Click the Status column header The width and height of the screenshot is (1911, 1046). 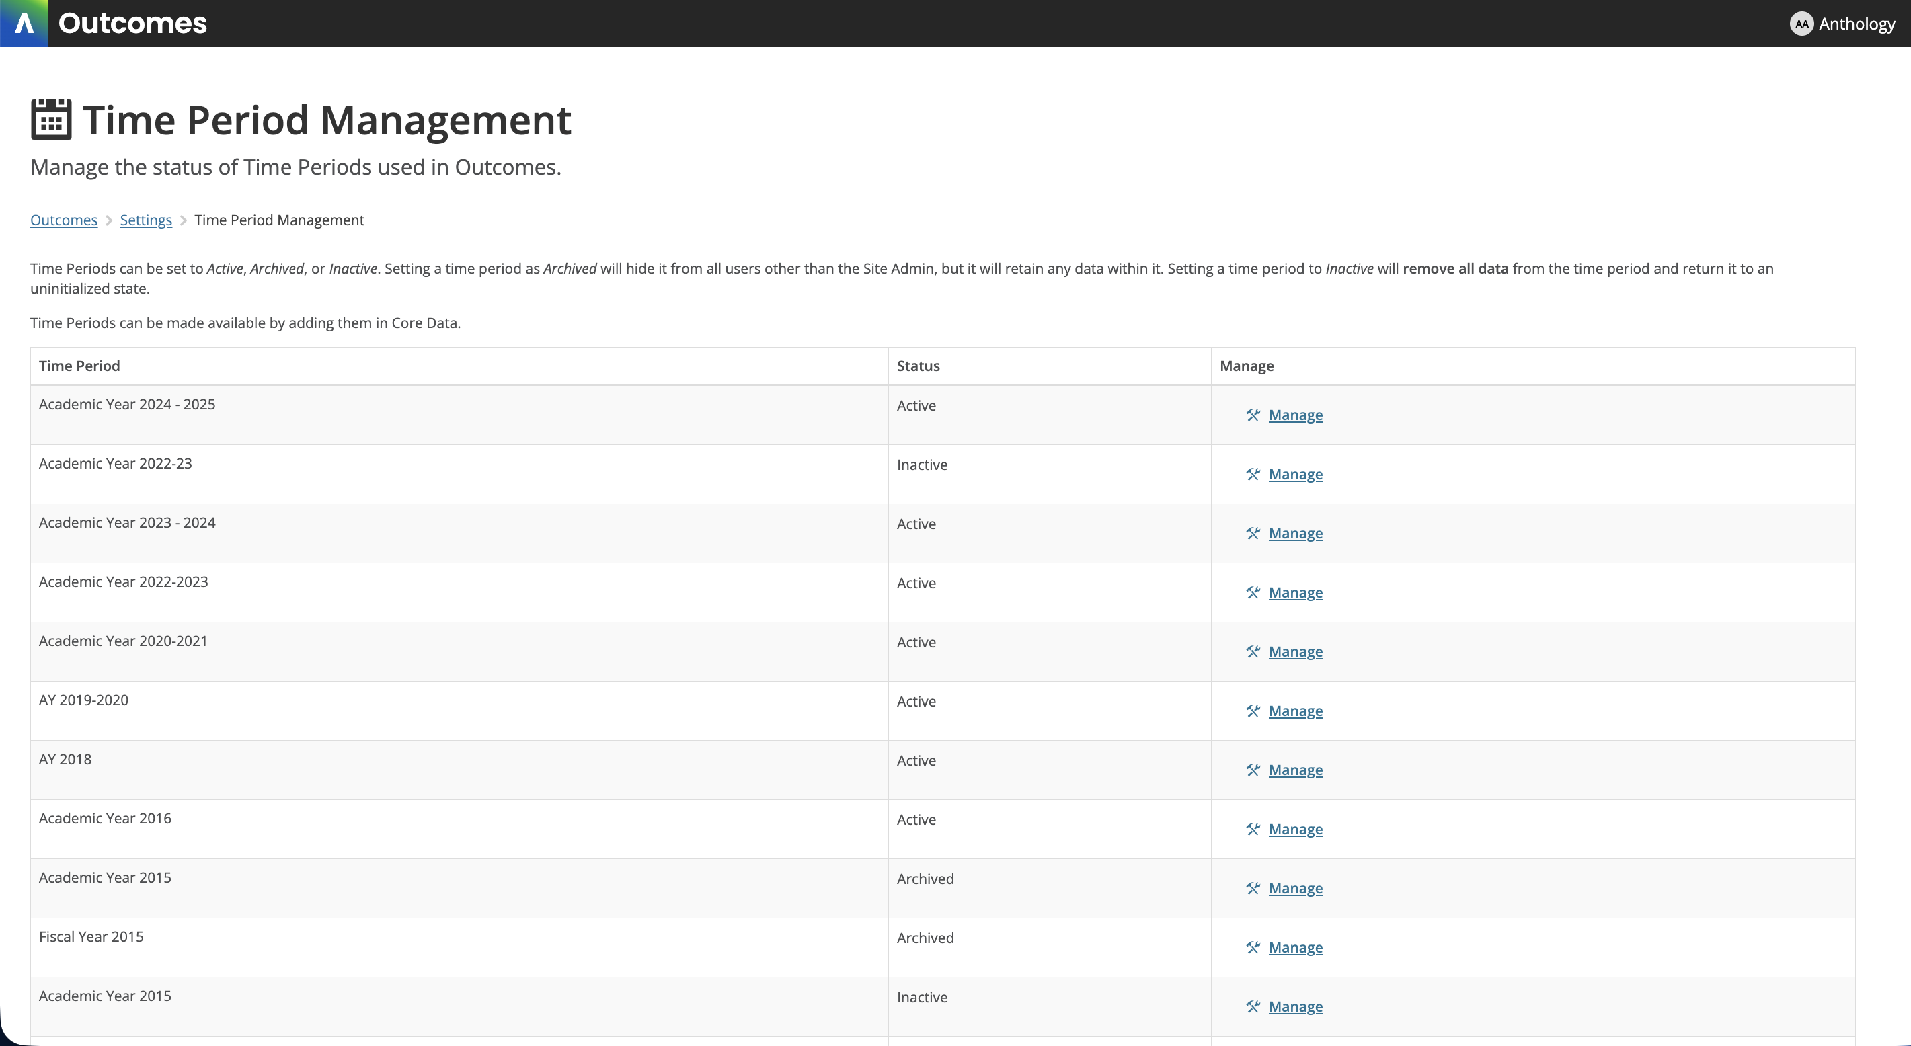coord(918,366)
